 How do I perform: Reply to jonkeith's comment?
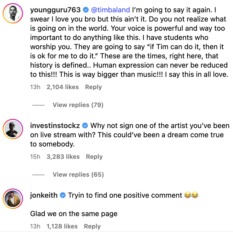(92, 226)
